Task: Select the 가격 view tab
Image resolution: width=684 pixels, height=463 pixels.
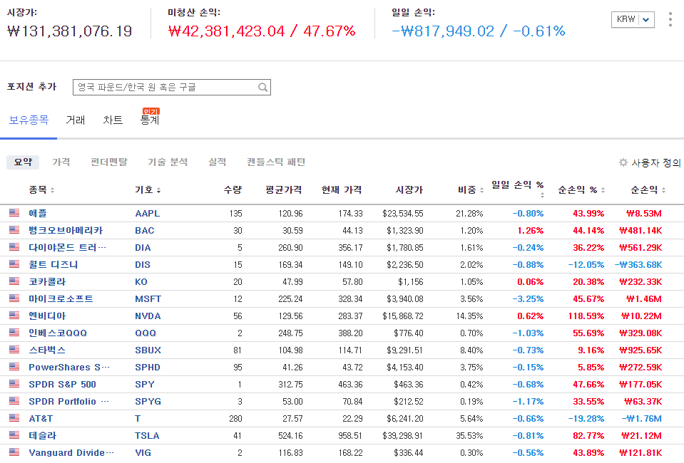Action: 61,162
